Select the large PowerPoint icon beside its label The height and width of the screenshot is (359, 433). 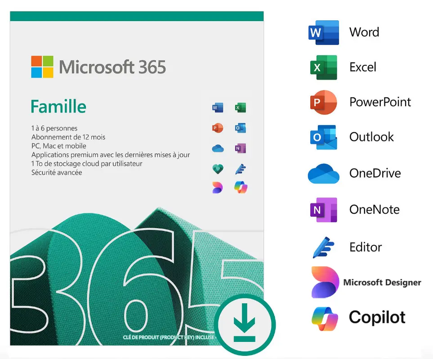coord(323,102)
